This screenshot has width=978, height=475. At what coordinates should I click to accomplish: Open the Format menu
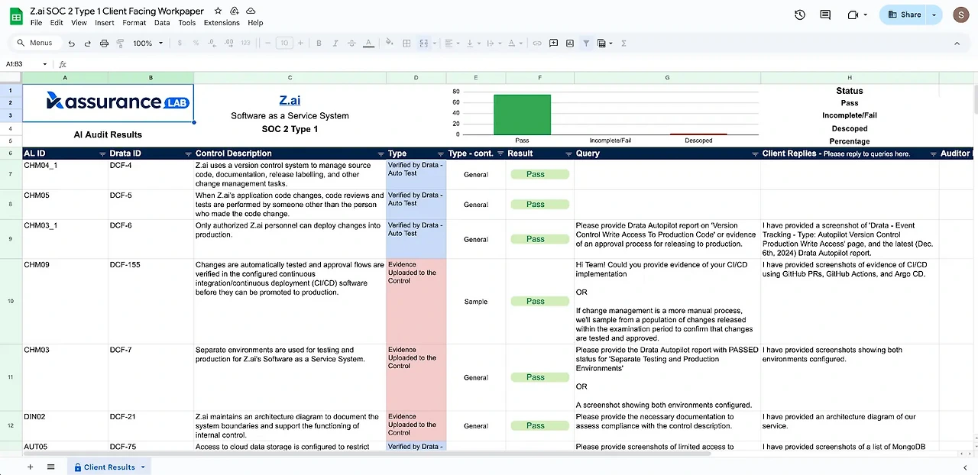tap(134, 23)
